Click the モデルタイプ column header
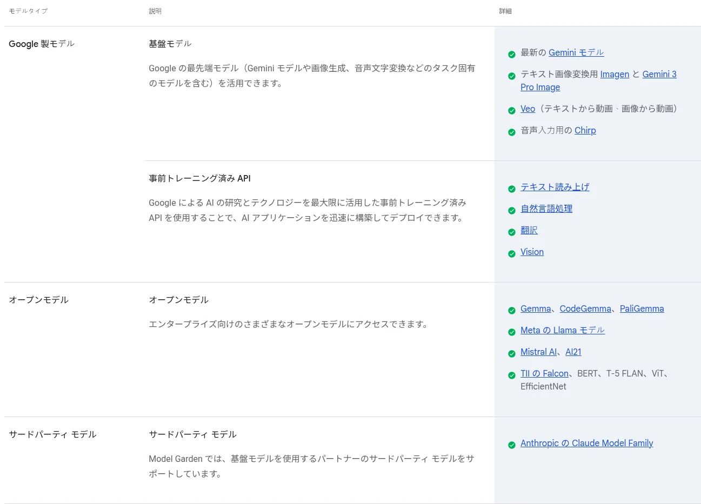This screenshot has height=504, width=701. tap(28, 11)
